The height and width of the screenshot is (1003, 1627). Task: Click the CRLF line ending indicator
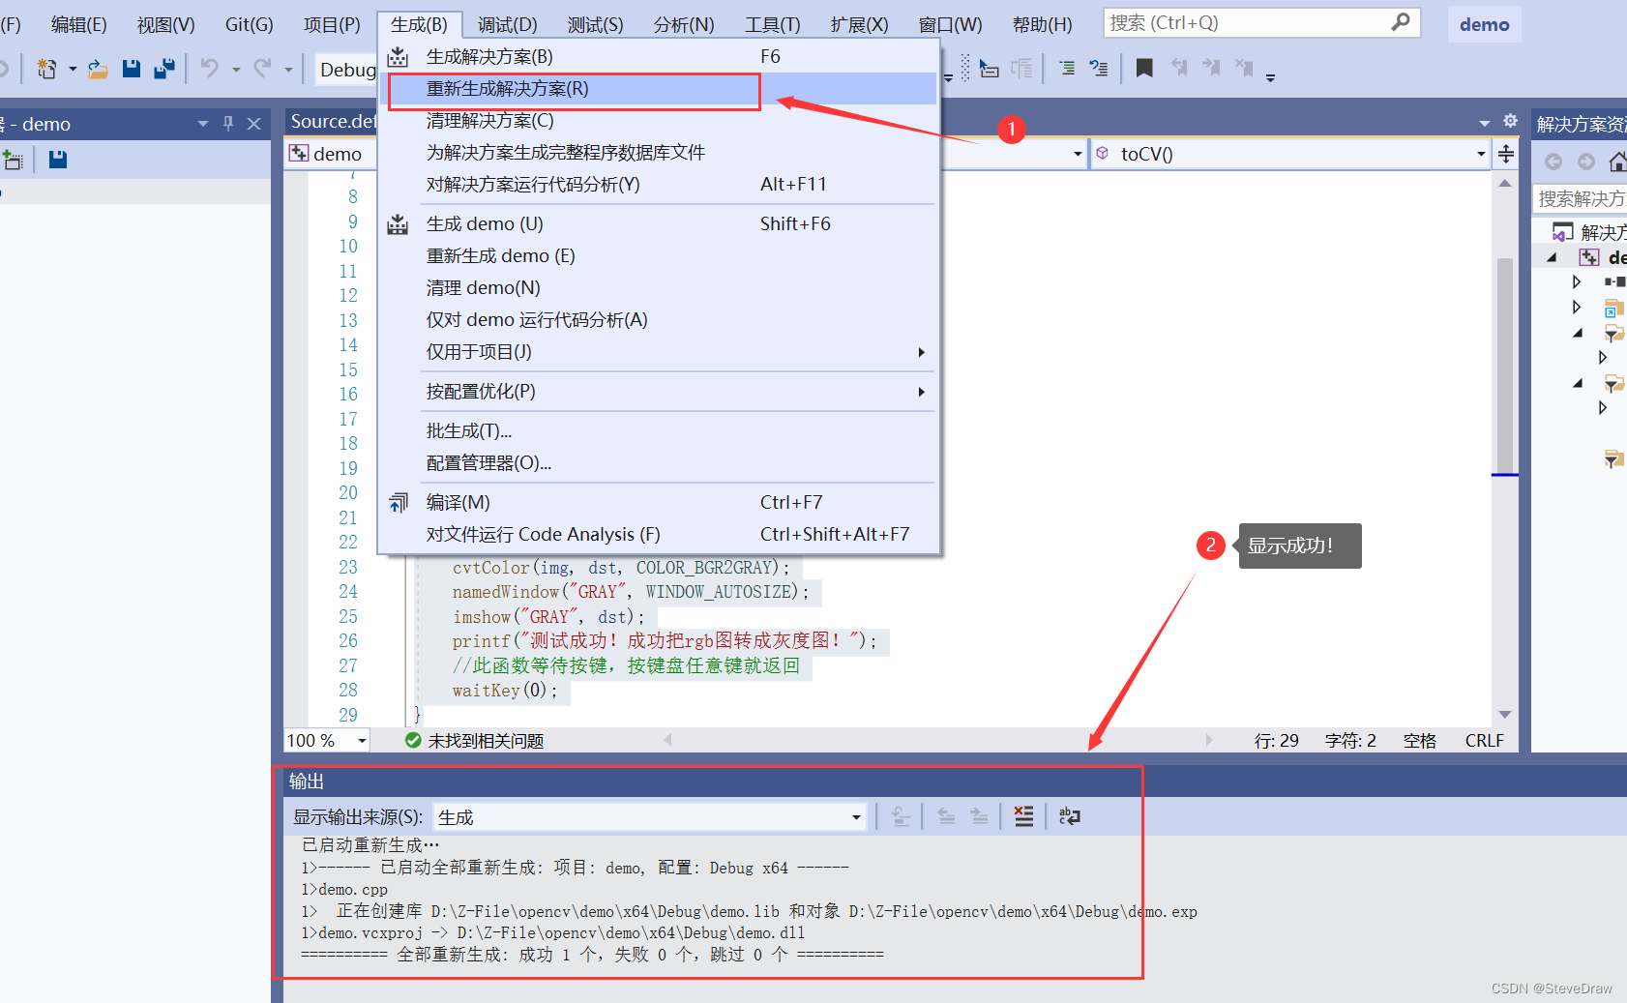pyautogui.click(x=1484, y=741)
